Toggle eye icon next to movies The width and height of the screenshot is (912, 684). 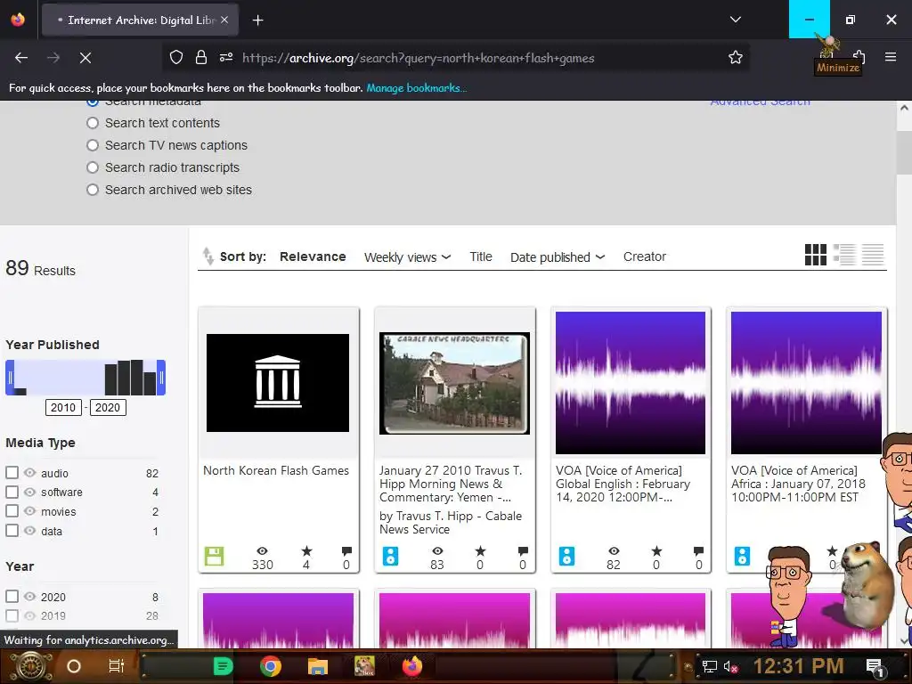(x=29, y=510)
